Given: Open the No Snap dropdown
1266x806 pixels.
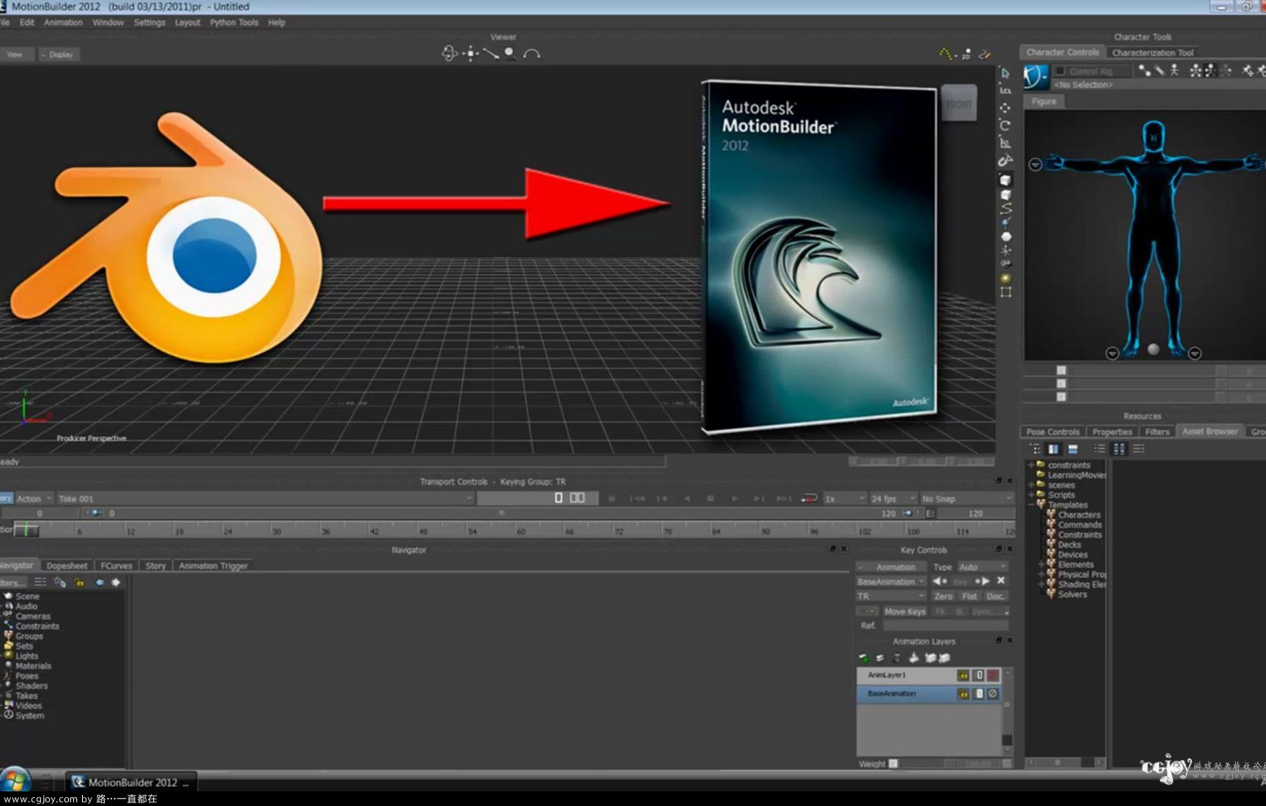Looking at the screenshot, I should (x=966, y=499).
